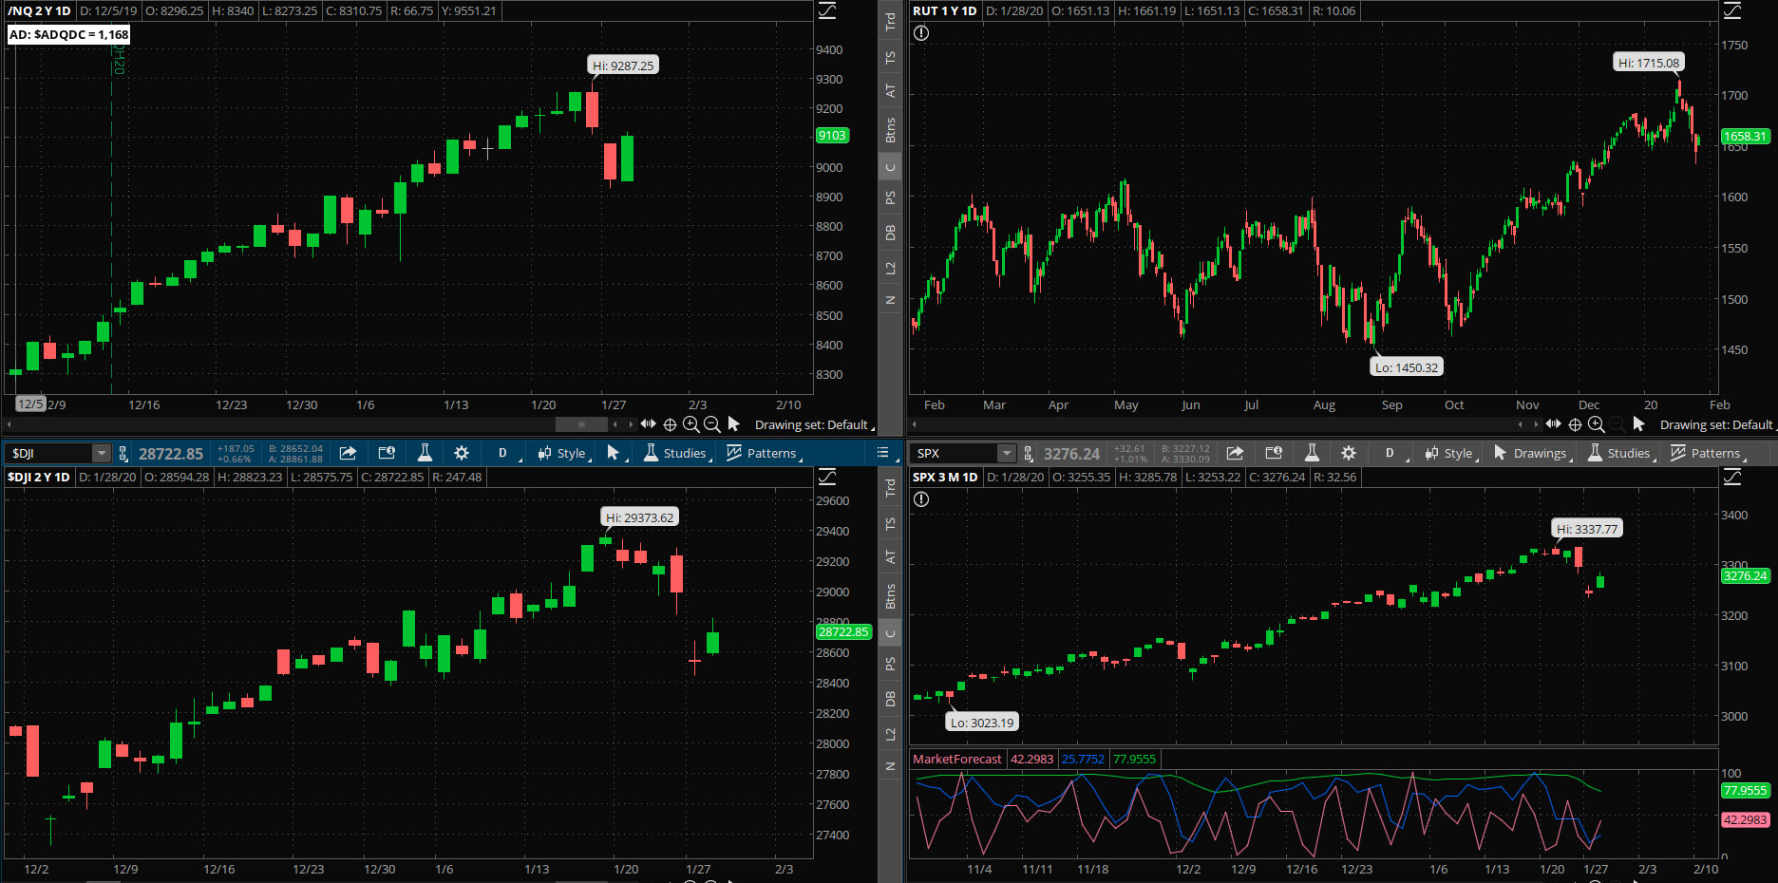The height and width of the screenshot is (883, 1778).
Task: Zoom out on the /NQ chart
Action: click(x=712, y=424)
